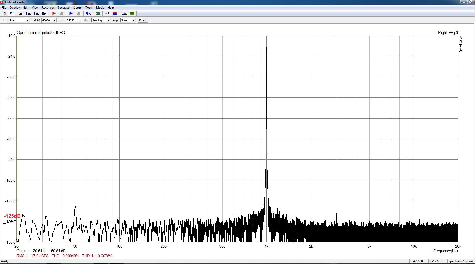Click the 'Spectrum Analyzer' status bar entry
The width and height of the screenshot is (475, 264).
pyautogui.click(x=461, y=261)
